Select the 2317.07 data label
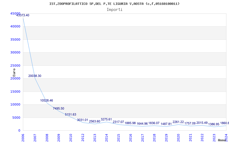 tap(118, 122)
